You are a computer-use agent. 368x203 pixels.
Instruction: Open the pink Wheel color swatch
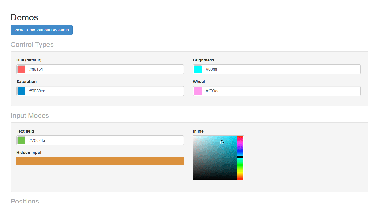pyautogui.click(x=198, y=91)
